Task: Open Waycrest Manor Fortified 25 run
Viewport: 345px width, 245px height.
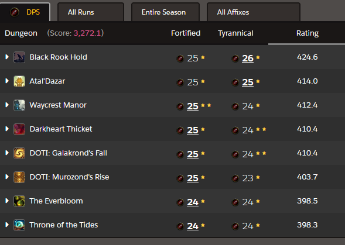Action: point(193,106)
